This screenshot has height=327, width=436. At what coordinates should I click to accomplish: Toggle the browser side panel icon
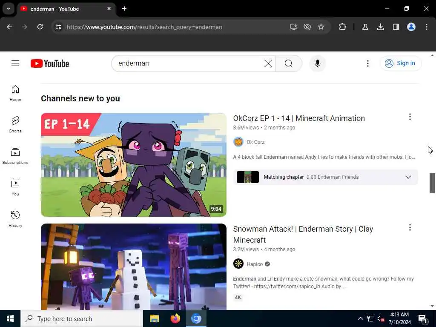pos(396,27)
